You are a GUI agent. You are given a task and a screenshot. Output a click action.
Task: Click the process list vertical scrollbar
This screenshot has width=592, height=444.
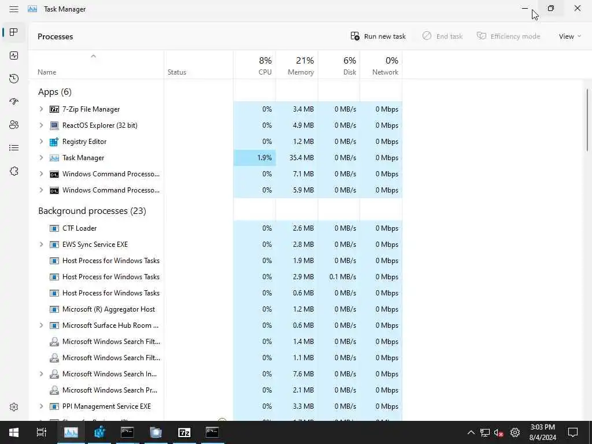(x=587, y=120)
